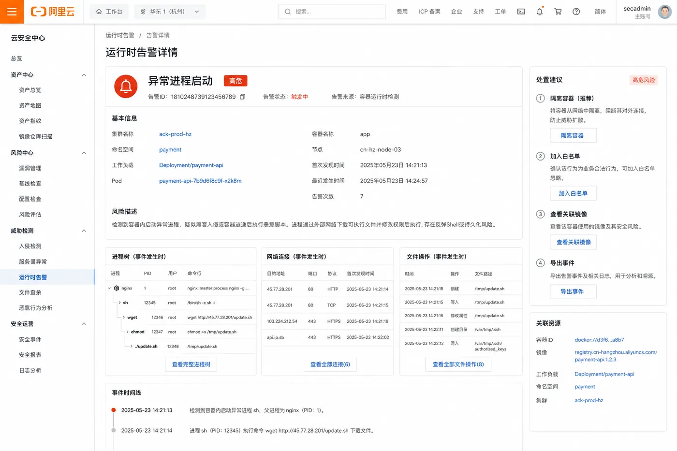Screen dimensions: 677x451
Task: Open the ack-prod-hz cluster link in 基本信息
Action: click(175, 134)
